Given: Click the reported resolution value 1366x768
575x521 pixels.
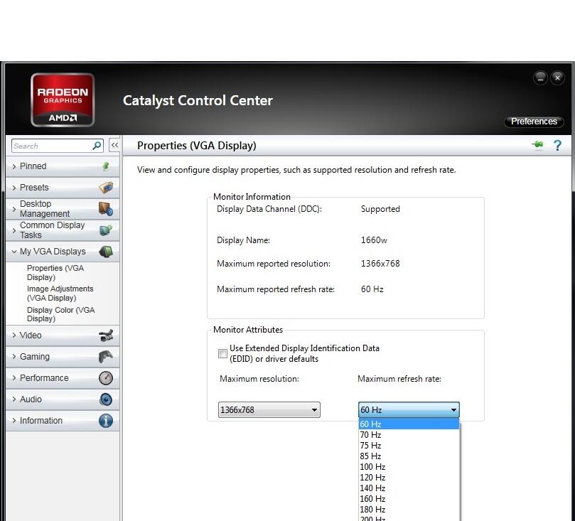Looking at the screenshot, I should [x=380, y=264].
